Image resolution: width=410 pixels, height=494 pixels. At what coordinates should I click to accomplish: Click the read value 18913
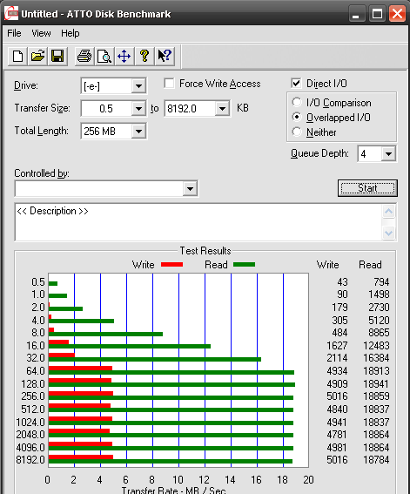point(376,371)
